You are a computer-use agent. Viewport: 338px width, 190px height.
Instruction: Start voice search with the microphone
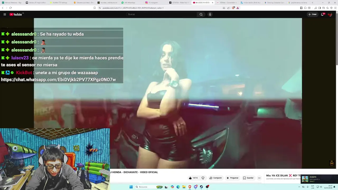pos(210,15)
